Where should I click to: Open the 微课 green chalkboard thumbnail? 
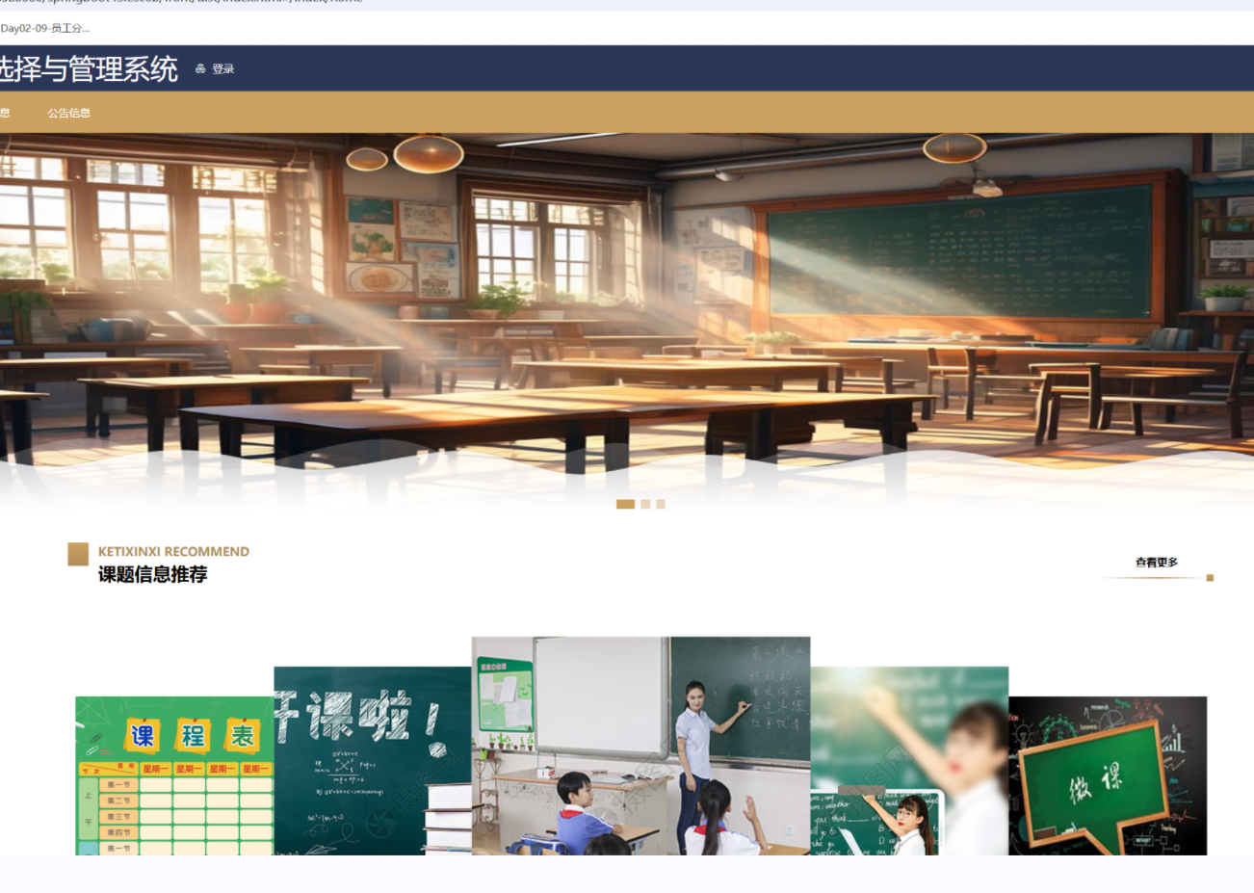tap(1108, 775)
